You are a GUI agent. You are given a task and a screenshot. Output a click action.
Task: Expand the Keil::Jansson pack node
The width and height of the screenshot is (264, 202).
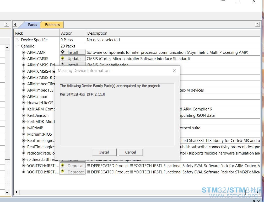(x=23, y=115)
